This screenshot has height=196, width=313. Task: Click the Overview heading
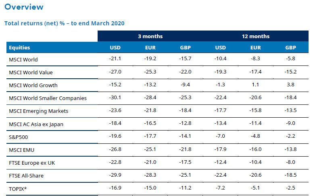click(x=24, y=7)
